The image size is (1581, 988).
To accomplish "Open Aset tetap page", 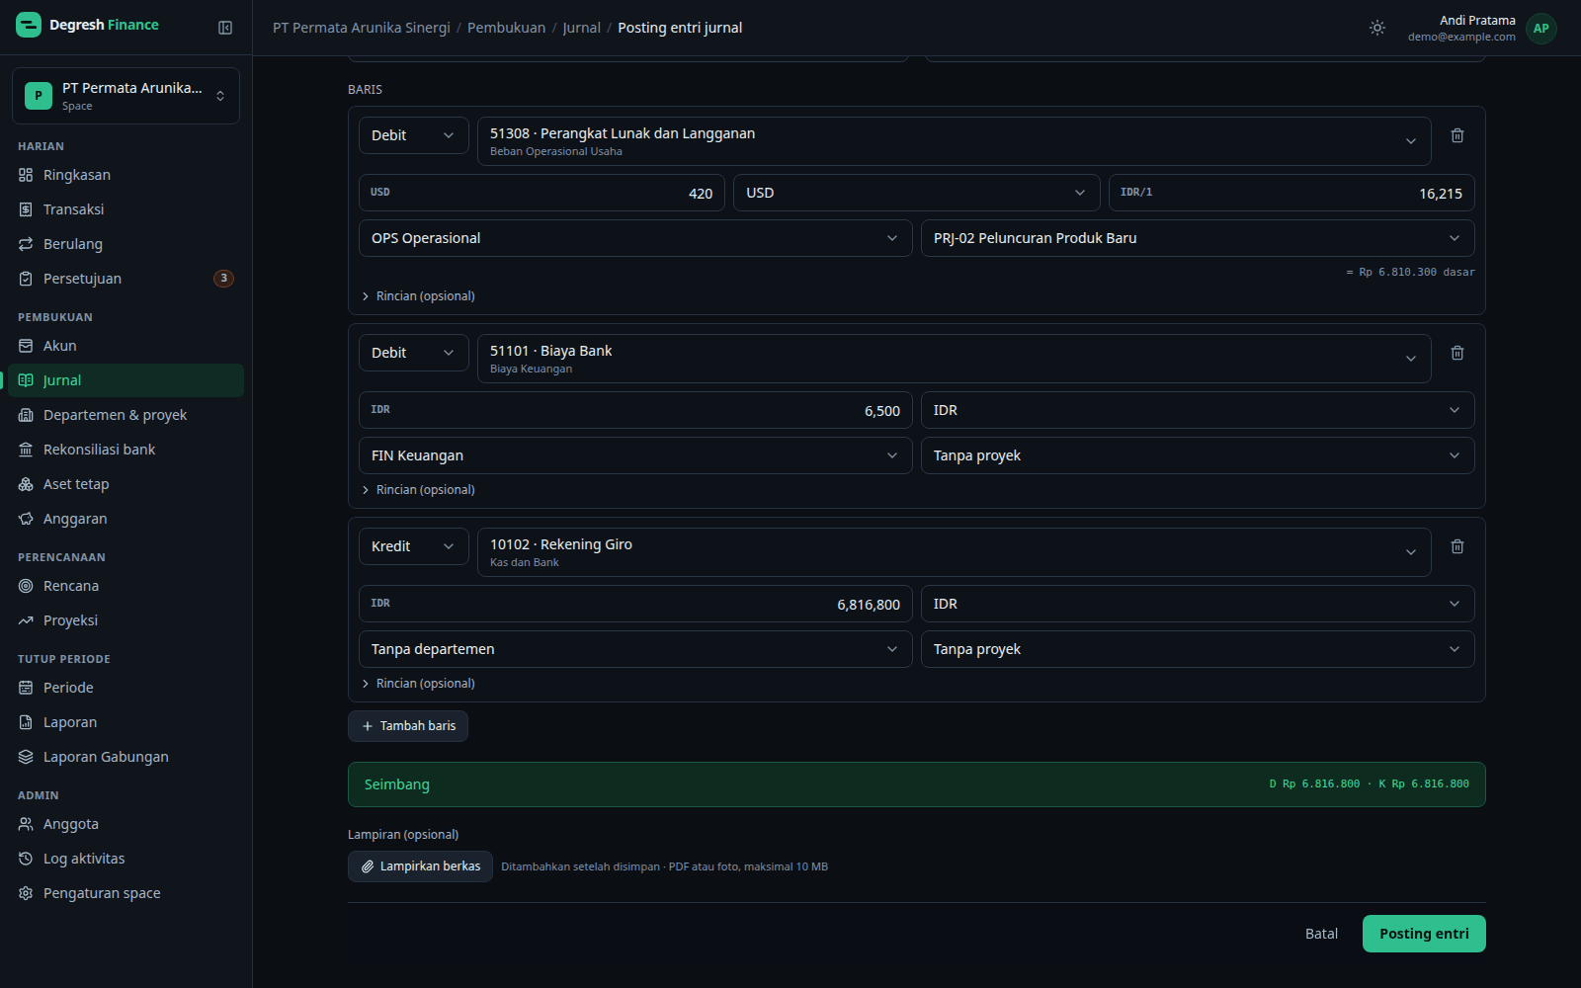I will 125,484.
